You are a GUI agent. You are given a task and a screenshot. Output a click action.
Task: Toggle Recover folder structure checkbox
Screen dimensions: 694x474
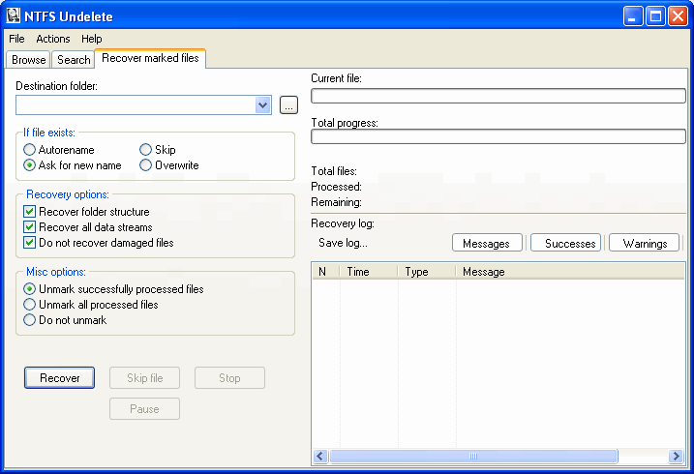pyautogui.click(x=86, y=212)
